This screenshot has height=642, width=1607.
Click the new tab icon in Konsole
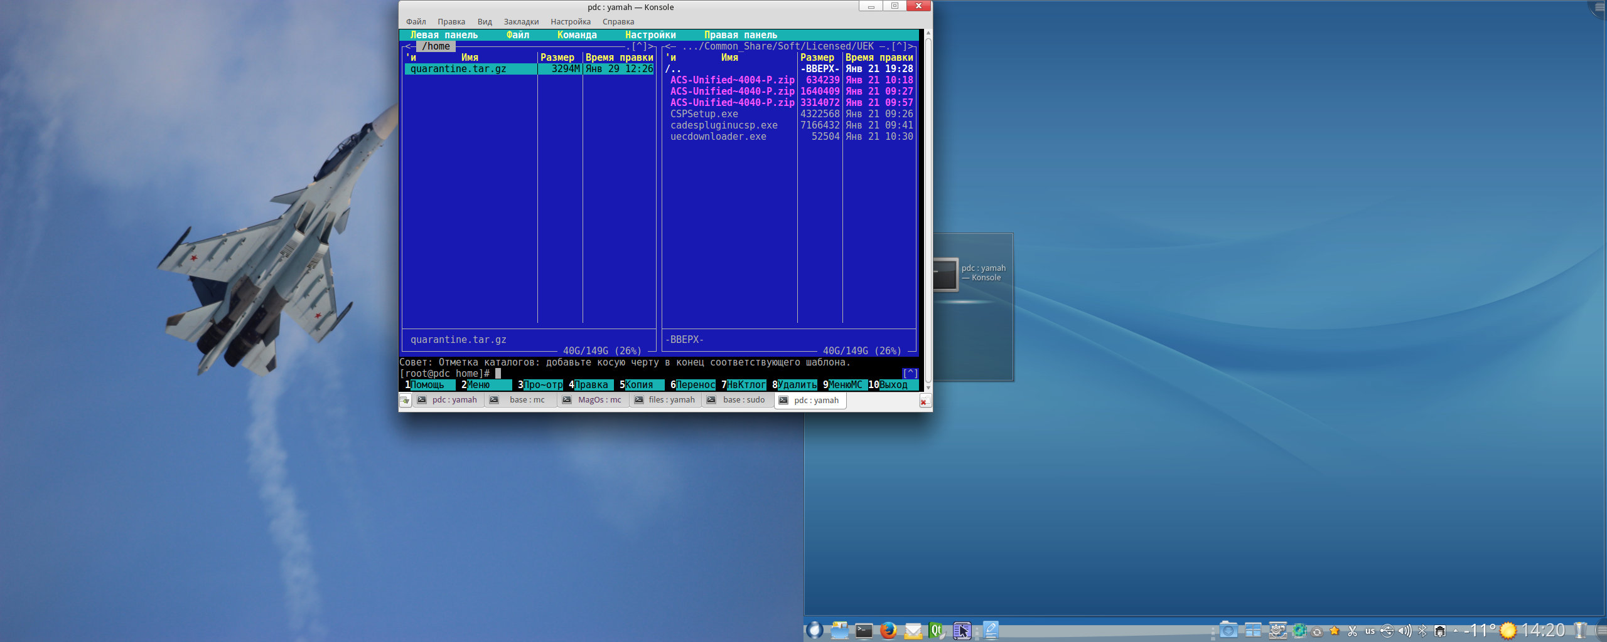pos(405,401)
